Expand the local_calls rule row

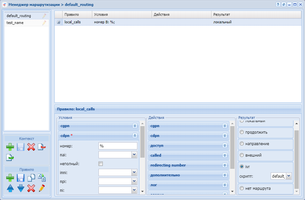click(x=58, y=22)
